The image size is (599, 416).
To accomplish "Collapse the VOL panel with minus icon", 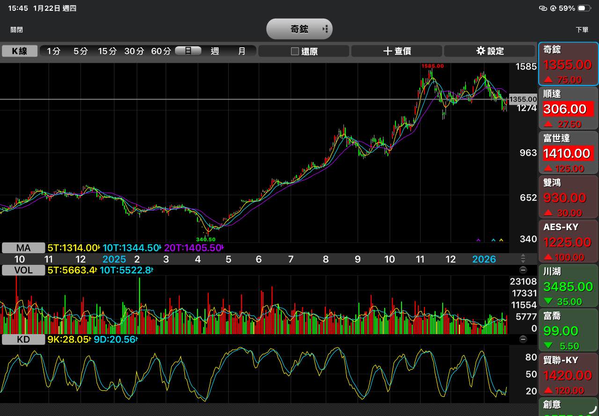I will click(523, 270).
